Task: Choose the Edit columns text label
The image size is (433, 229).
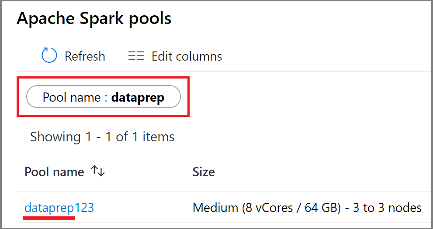Action: 187,56
